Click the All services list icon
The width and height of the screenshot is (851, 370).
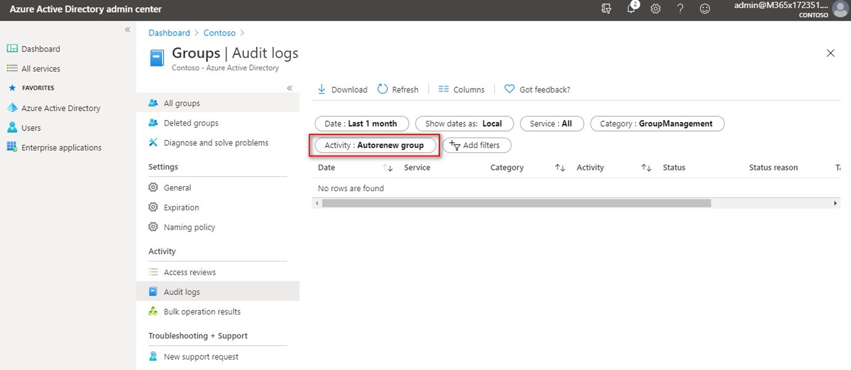coord(12,68)
